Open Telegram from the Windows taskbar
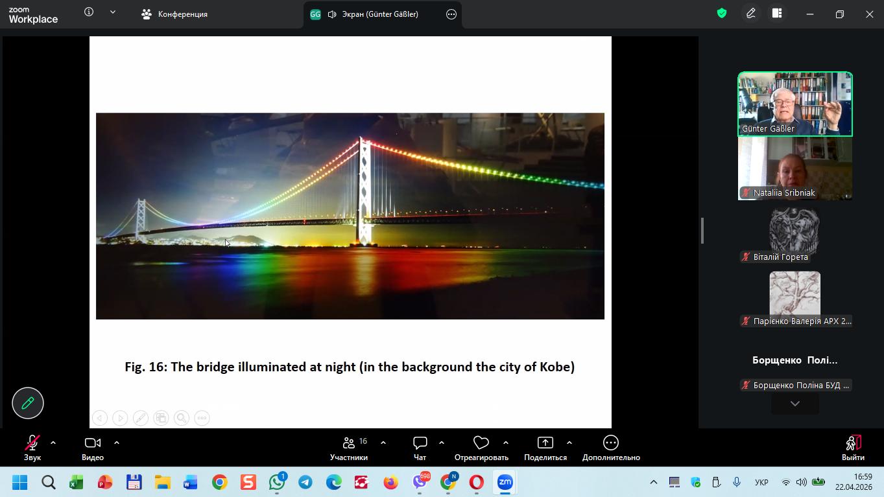This screenshot has width=884, height=497. pos(305,483)
